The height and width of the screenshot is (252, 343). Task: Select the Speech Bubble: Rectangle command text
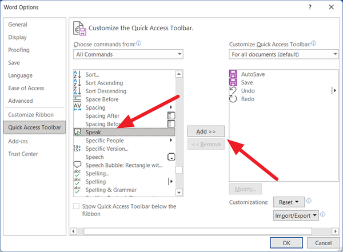[124, 165]
